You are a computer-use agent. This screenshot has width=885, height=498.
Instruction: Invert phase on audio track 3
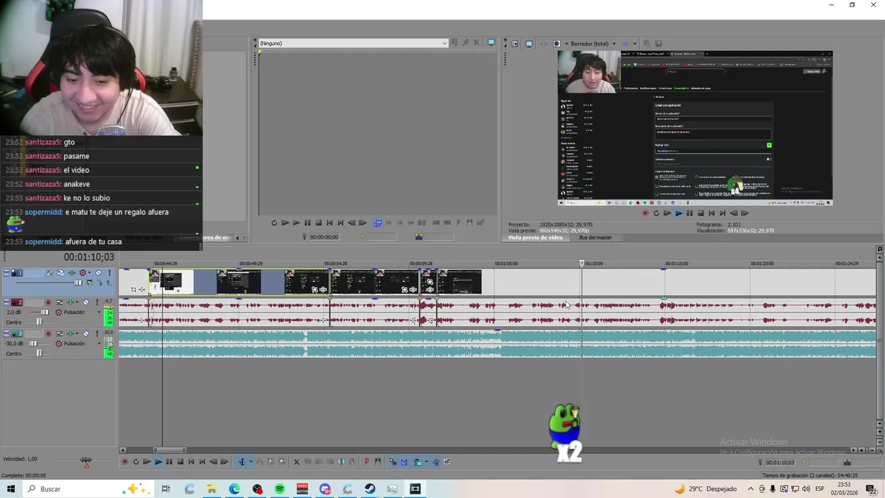coord(59,333)
